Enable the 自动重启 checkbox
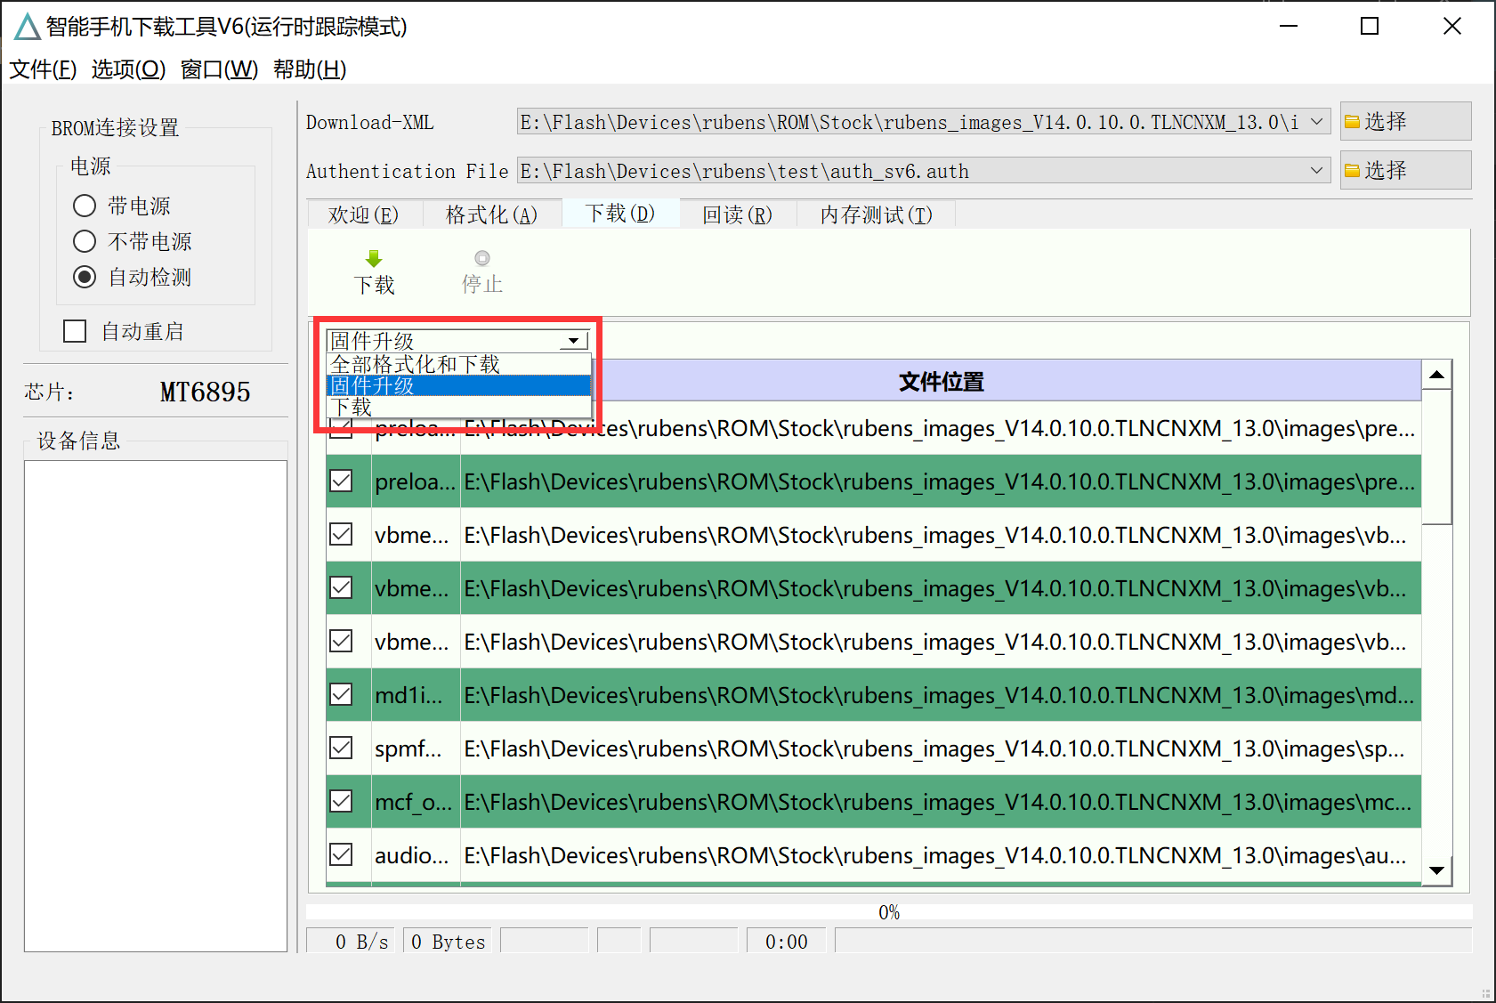This screenshot has width=1496, height=1003. pyautogui.click(x=75, y=331)
